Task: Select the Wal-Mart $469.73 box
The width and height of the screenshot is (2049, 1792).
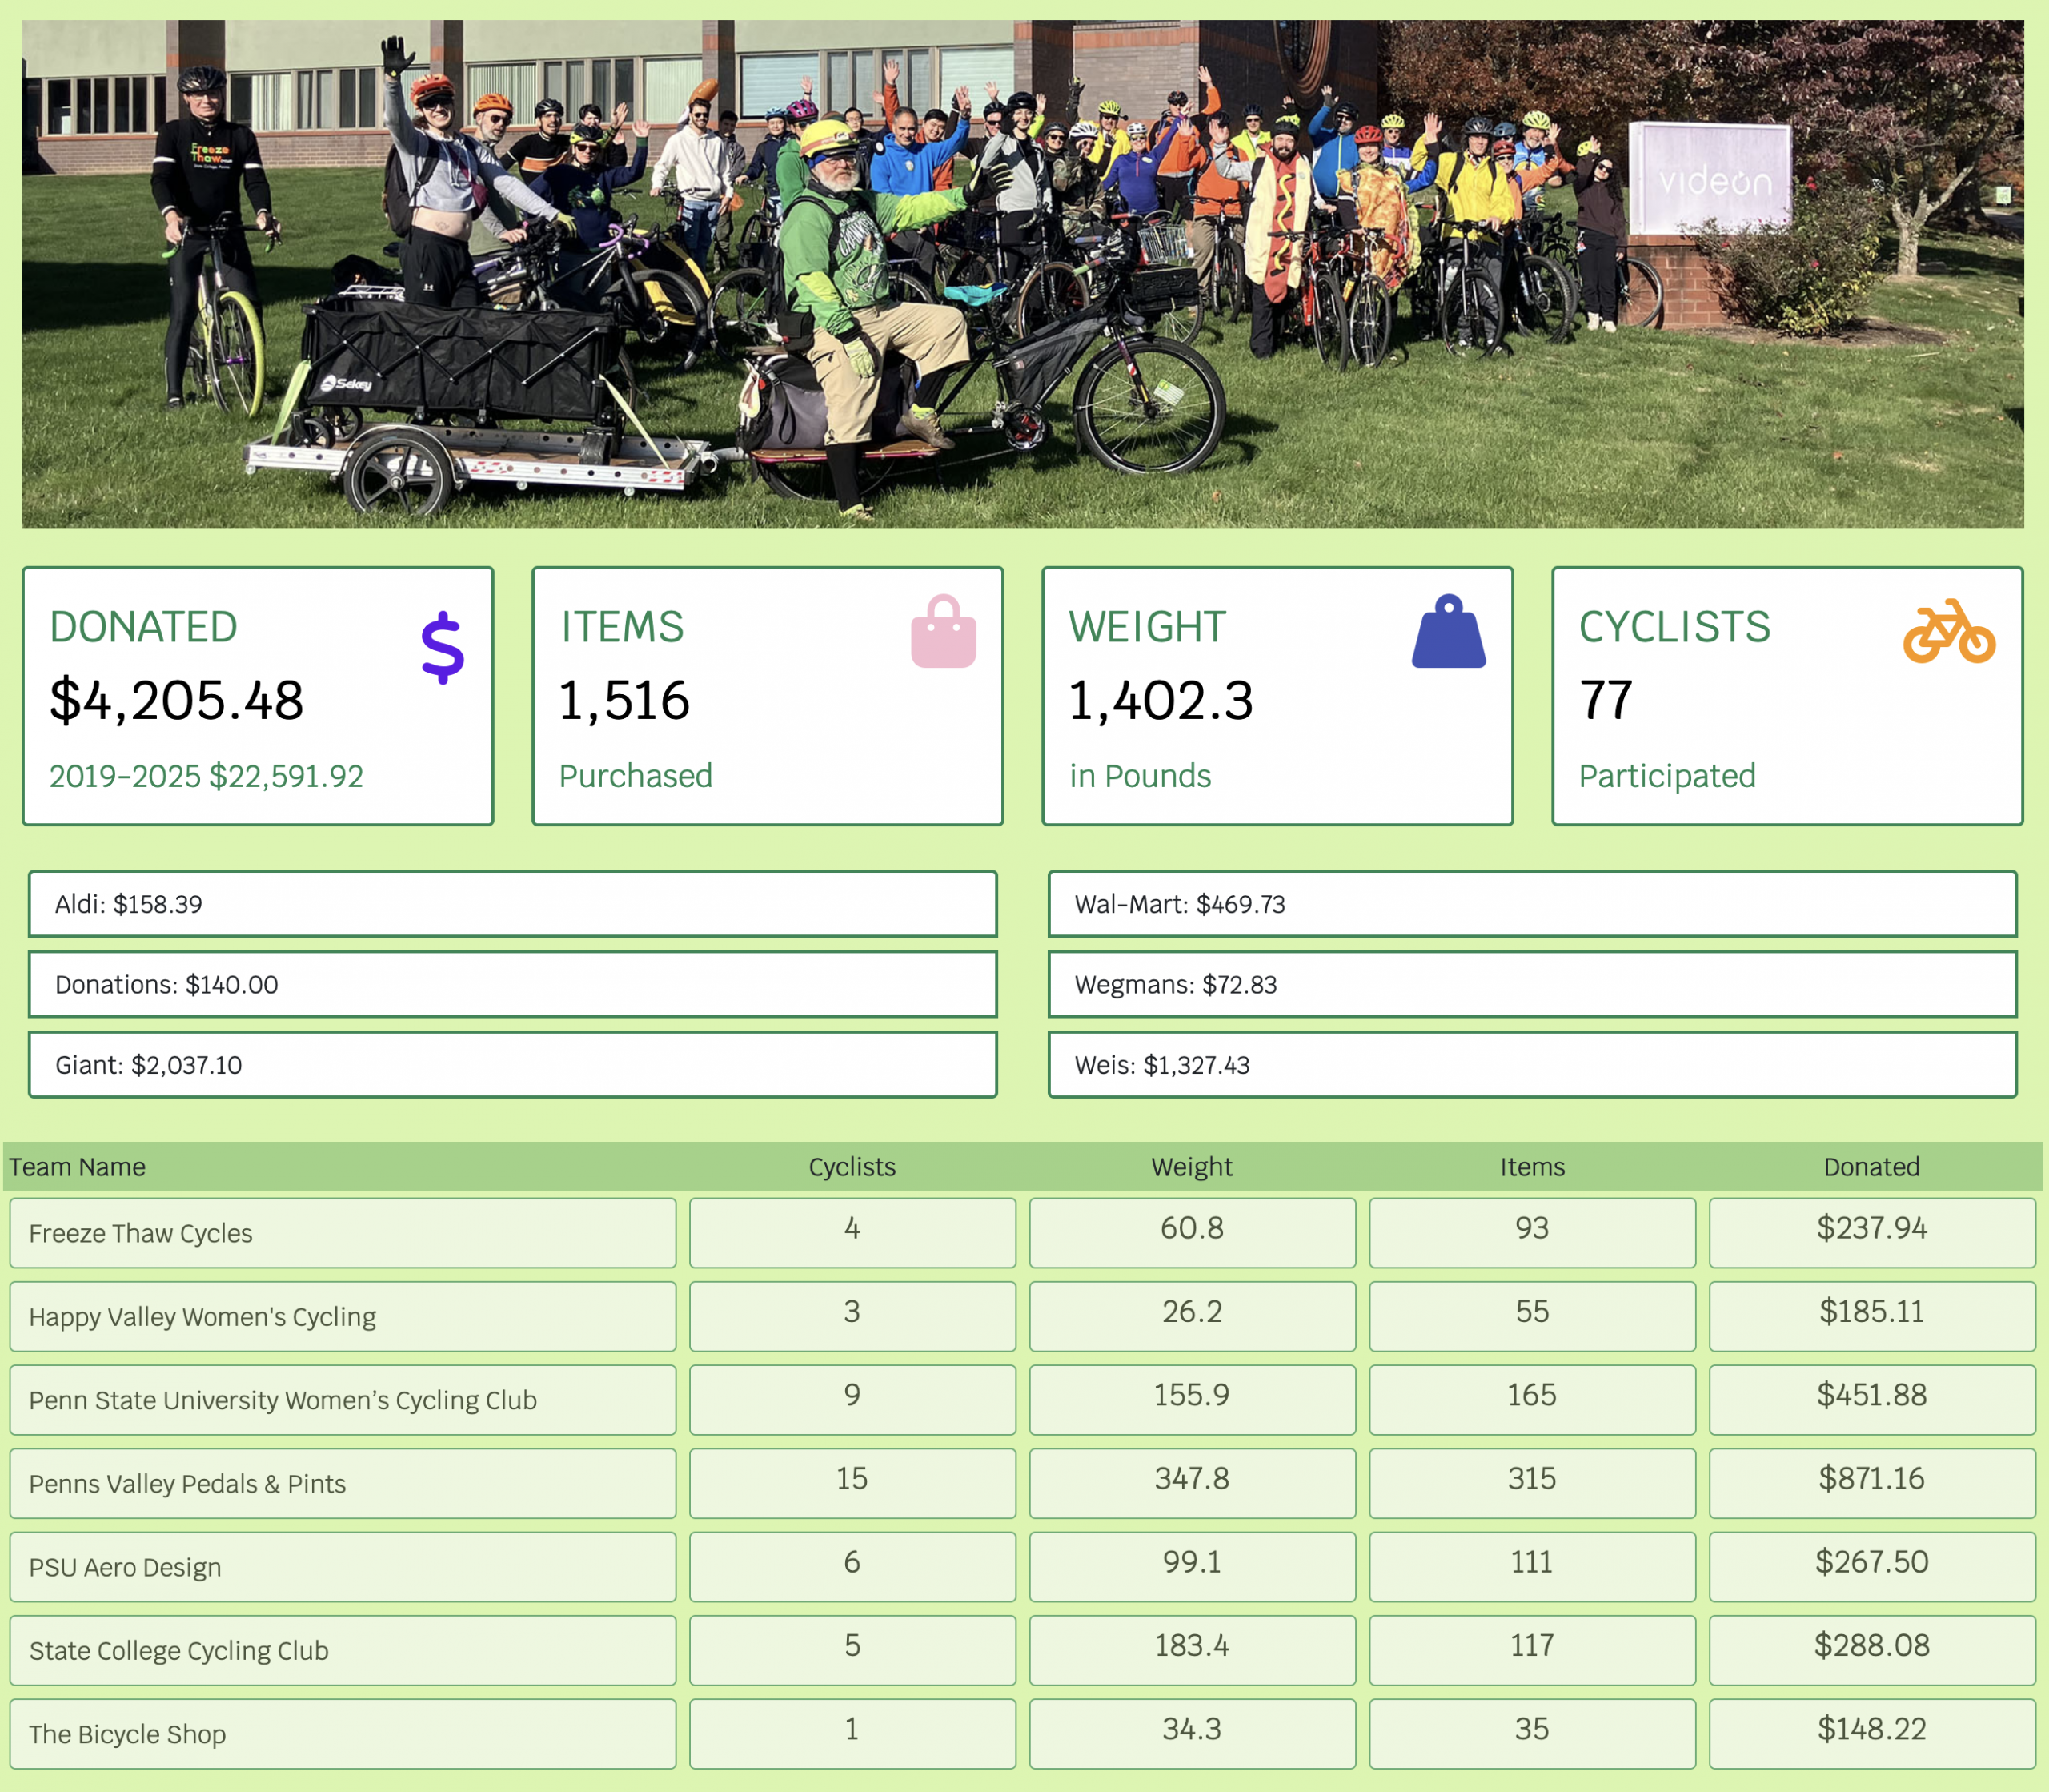Action: pyautogui.click(x=1531, y=904)
